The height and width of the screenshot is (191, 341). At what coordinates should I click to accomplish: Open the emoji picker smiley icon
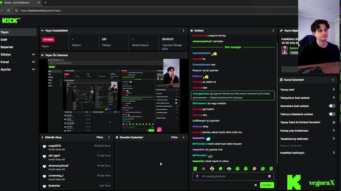click(x=269, y=176)
